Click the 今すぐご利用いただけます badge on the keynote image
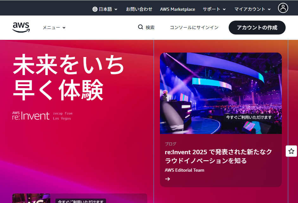Screen dimensions: 298x203 pyautogui.click(x=249, y=117)
